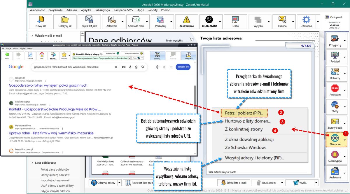This screenshot has width=350, height=194.
Task: Expand the Załączniki dropdown arrow
Action: click(x=123, y=22)
